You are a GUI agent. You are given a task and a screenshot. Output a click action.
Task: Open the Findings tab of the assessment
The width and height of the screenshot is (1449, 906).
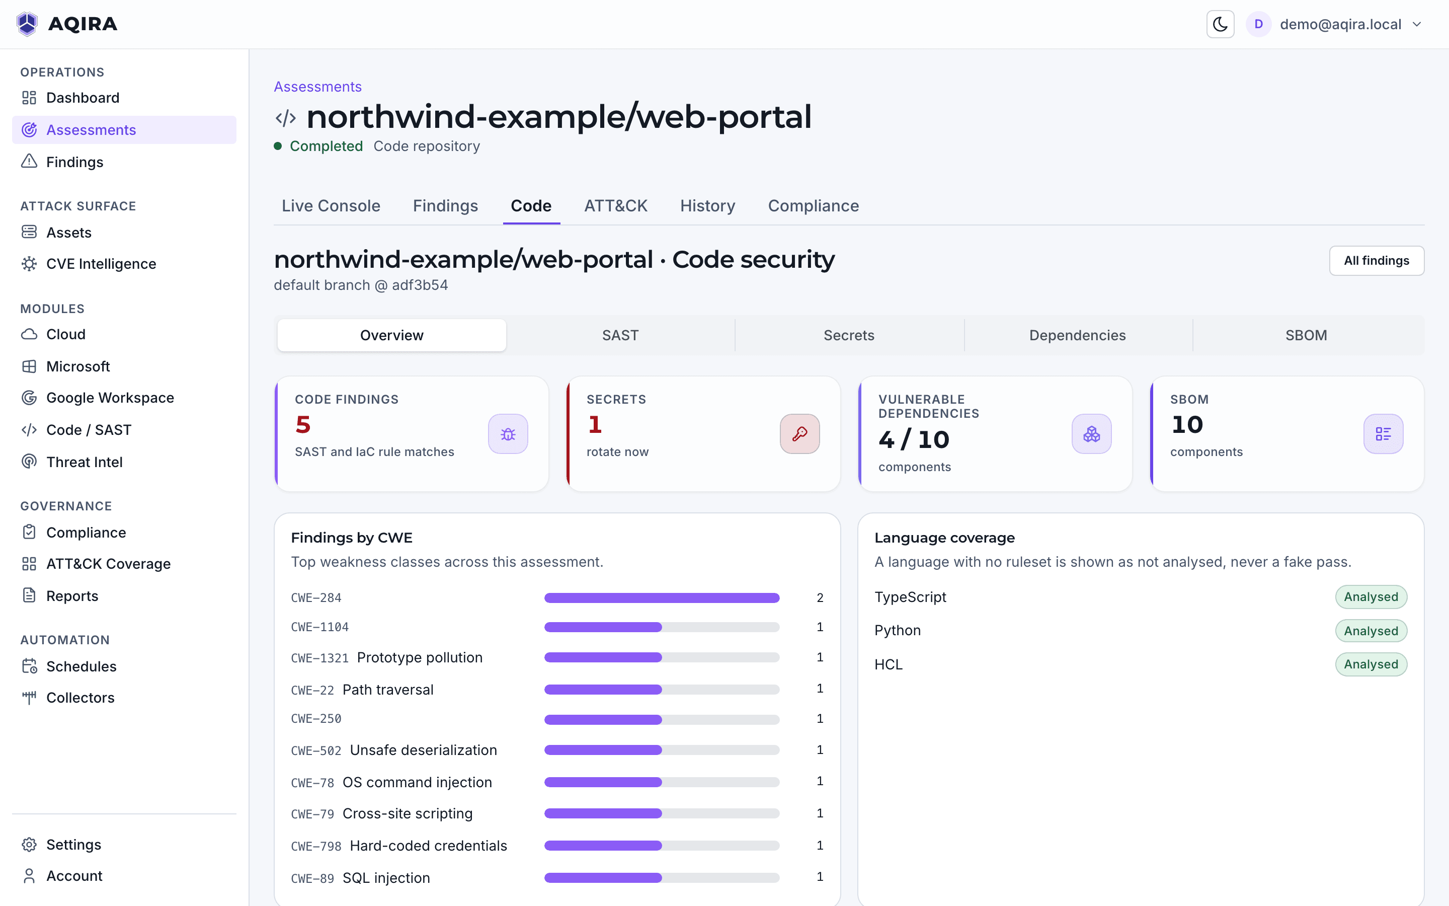[445, 206]
